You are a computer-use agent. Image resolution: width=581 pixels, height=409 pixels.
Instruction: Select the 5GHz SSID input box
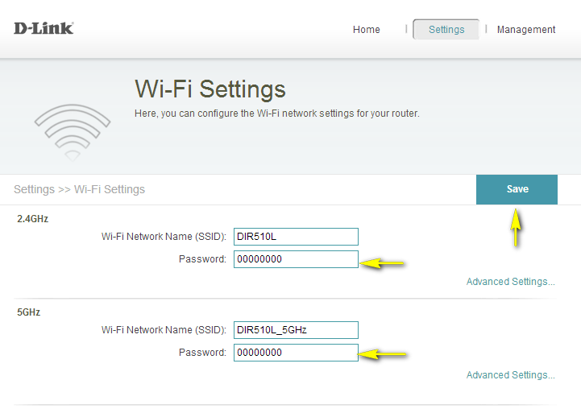[296, 330]
